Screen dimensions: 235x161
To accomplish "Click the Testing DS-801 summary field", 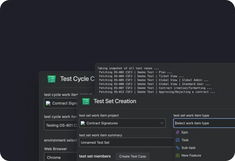I will pyautogui.click(x=60, y=125).
